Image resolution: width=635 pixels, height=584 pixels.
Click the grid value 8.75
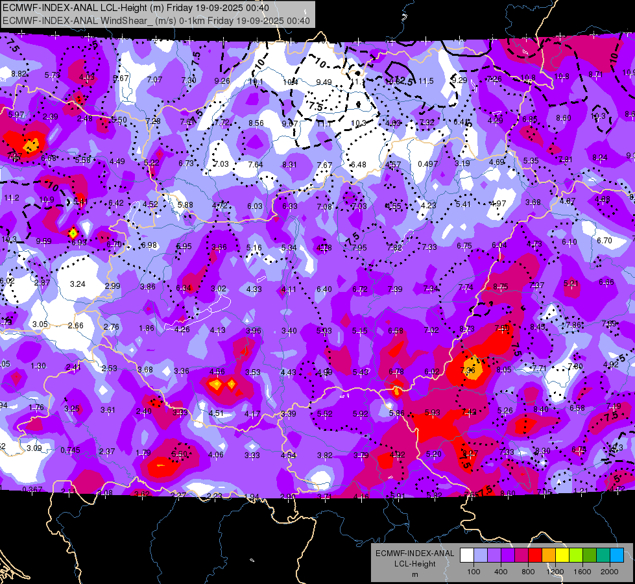501,287
